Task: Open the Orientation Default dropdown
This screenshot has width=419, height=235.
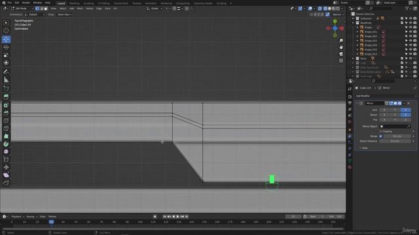Action: pos(35,14)
